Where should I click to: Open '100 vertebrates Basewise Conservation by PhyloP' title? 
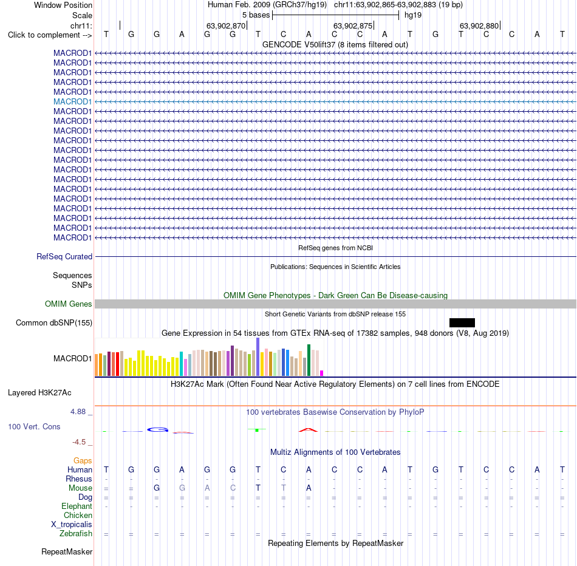[x=335, y=412]
